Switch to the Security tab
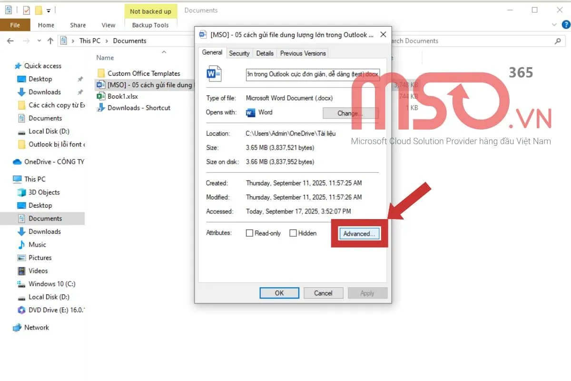The width and height of the screenshot is (571, 381). [239, 53]
